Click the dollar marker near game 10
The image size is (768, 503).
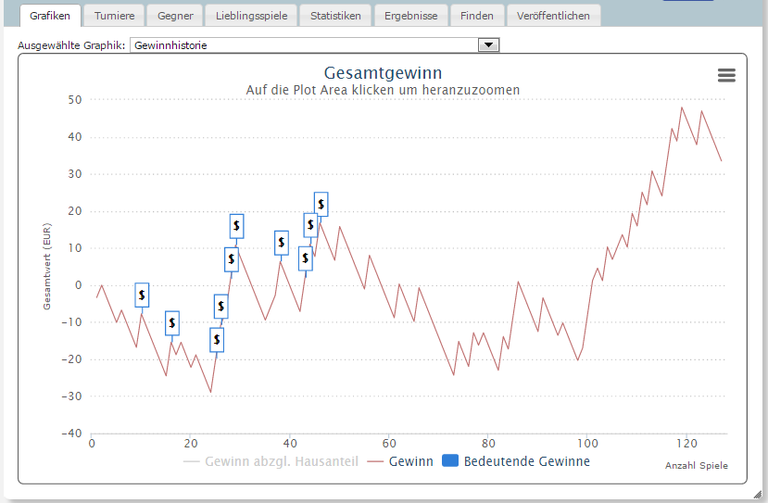point(142,295)
